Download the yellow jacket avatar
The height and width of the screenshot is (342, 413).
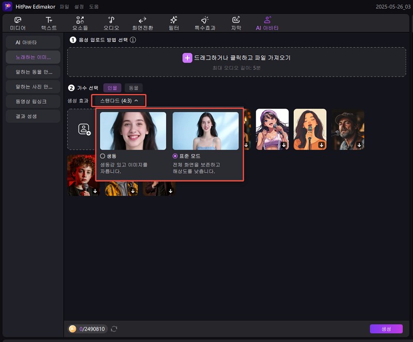[x=133, y=191]
